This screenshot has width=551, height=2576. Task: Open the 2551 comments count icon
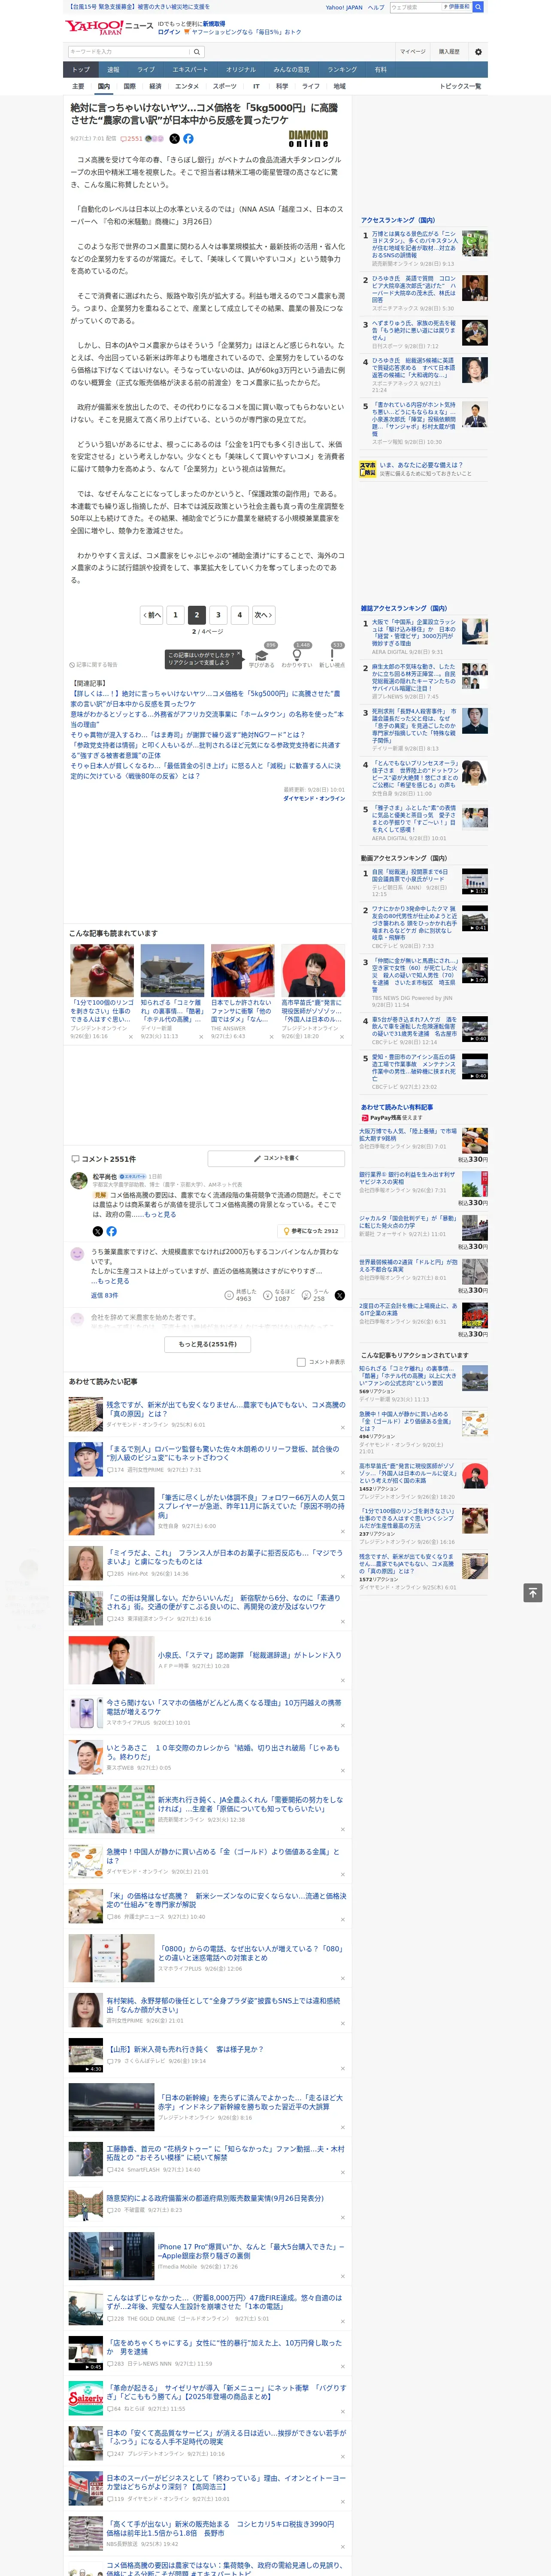(x=133, y=139)
